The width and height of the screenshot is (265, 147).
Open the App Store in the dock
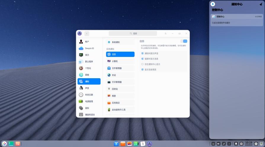coord(123,144)
